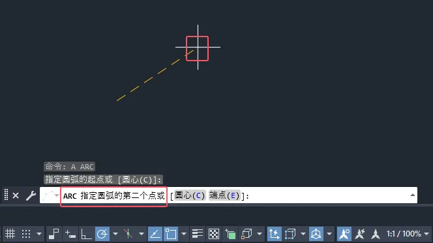
Task: Enable Ortho mode right-angle icon
Action: coord(86,234)
